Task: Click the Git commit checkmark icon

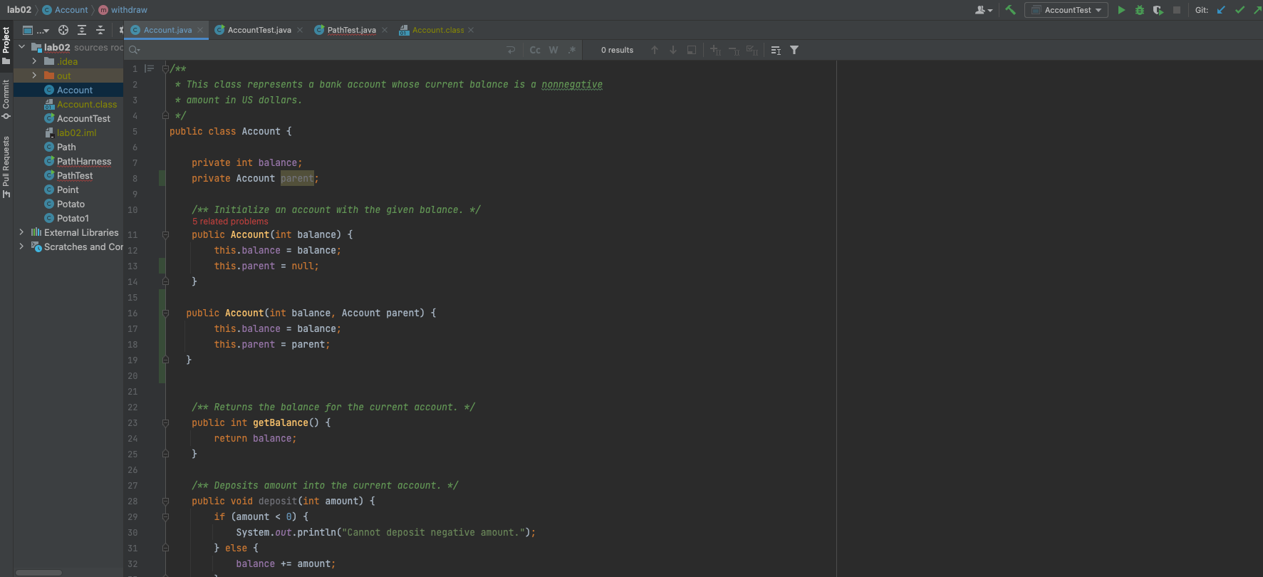Action: point(1239,10)
